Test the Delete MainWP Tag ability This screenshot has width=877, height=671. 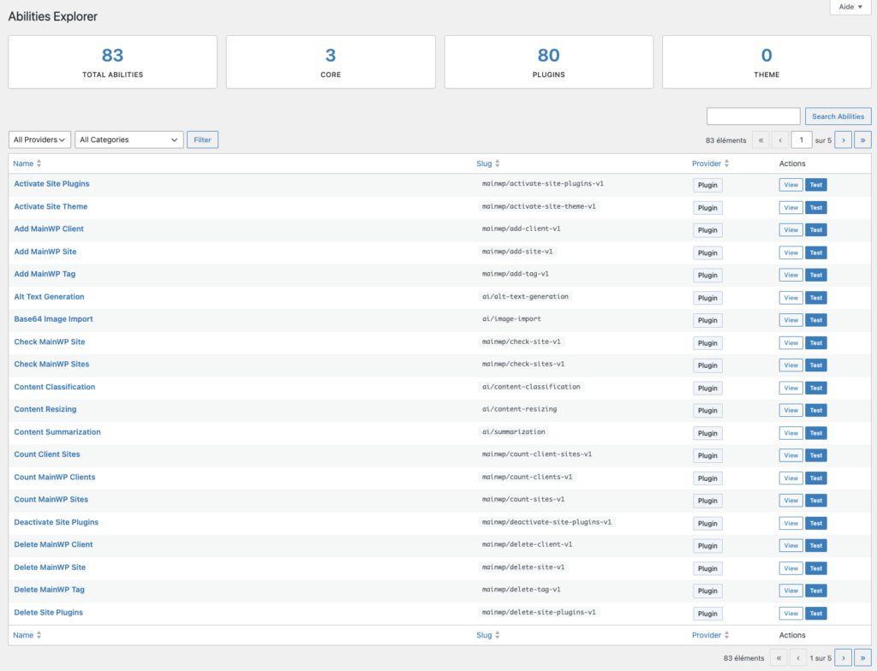pos(816,591)
